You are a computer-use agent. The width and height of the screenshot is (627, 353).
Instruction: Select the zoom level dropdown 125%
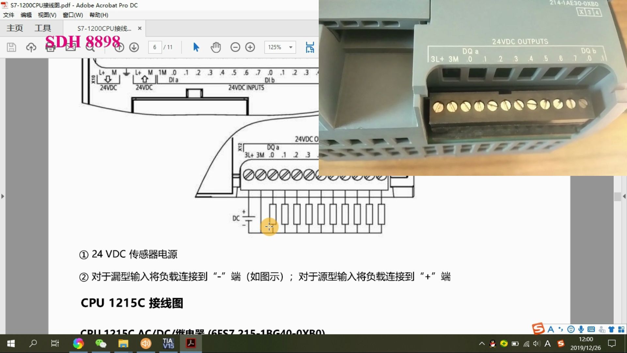(x=280, y=46)
